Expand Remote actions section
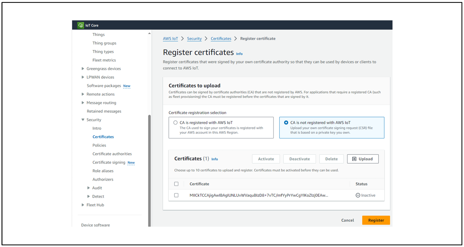 [83, 94]
